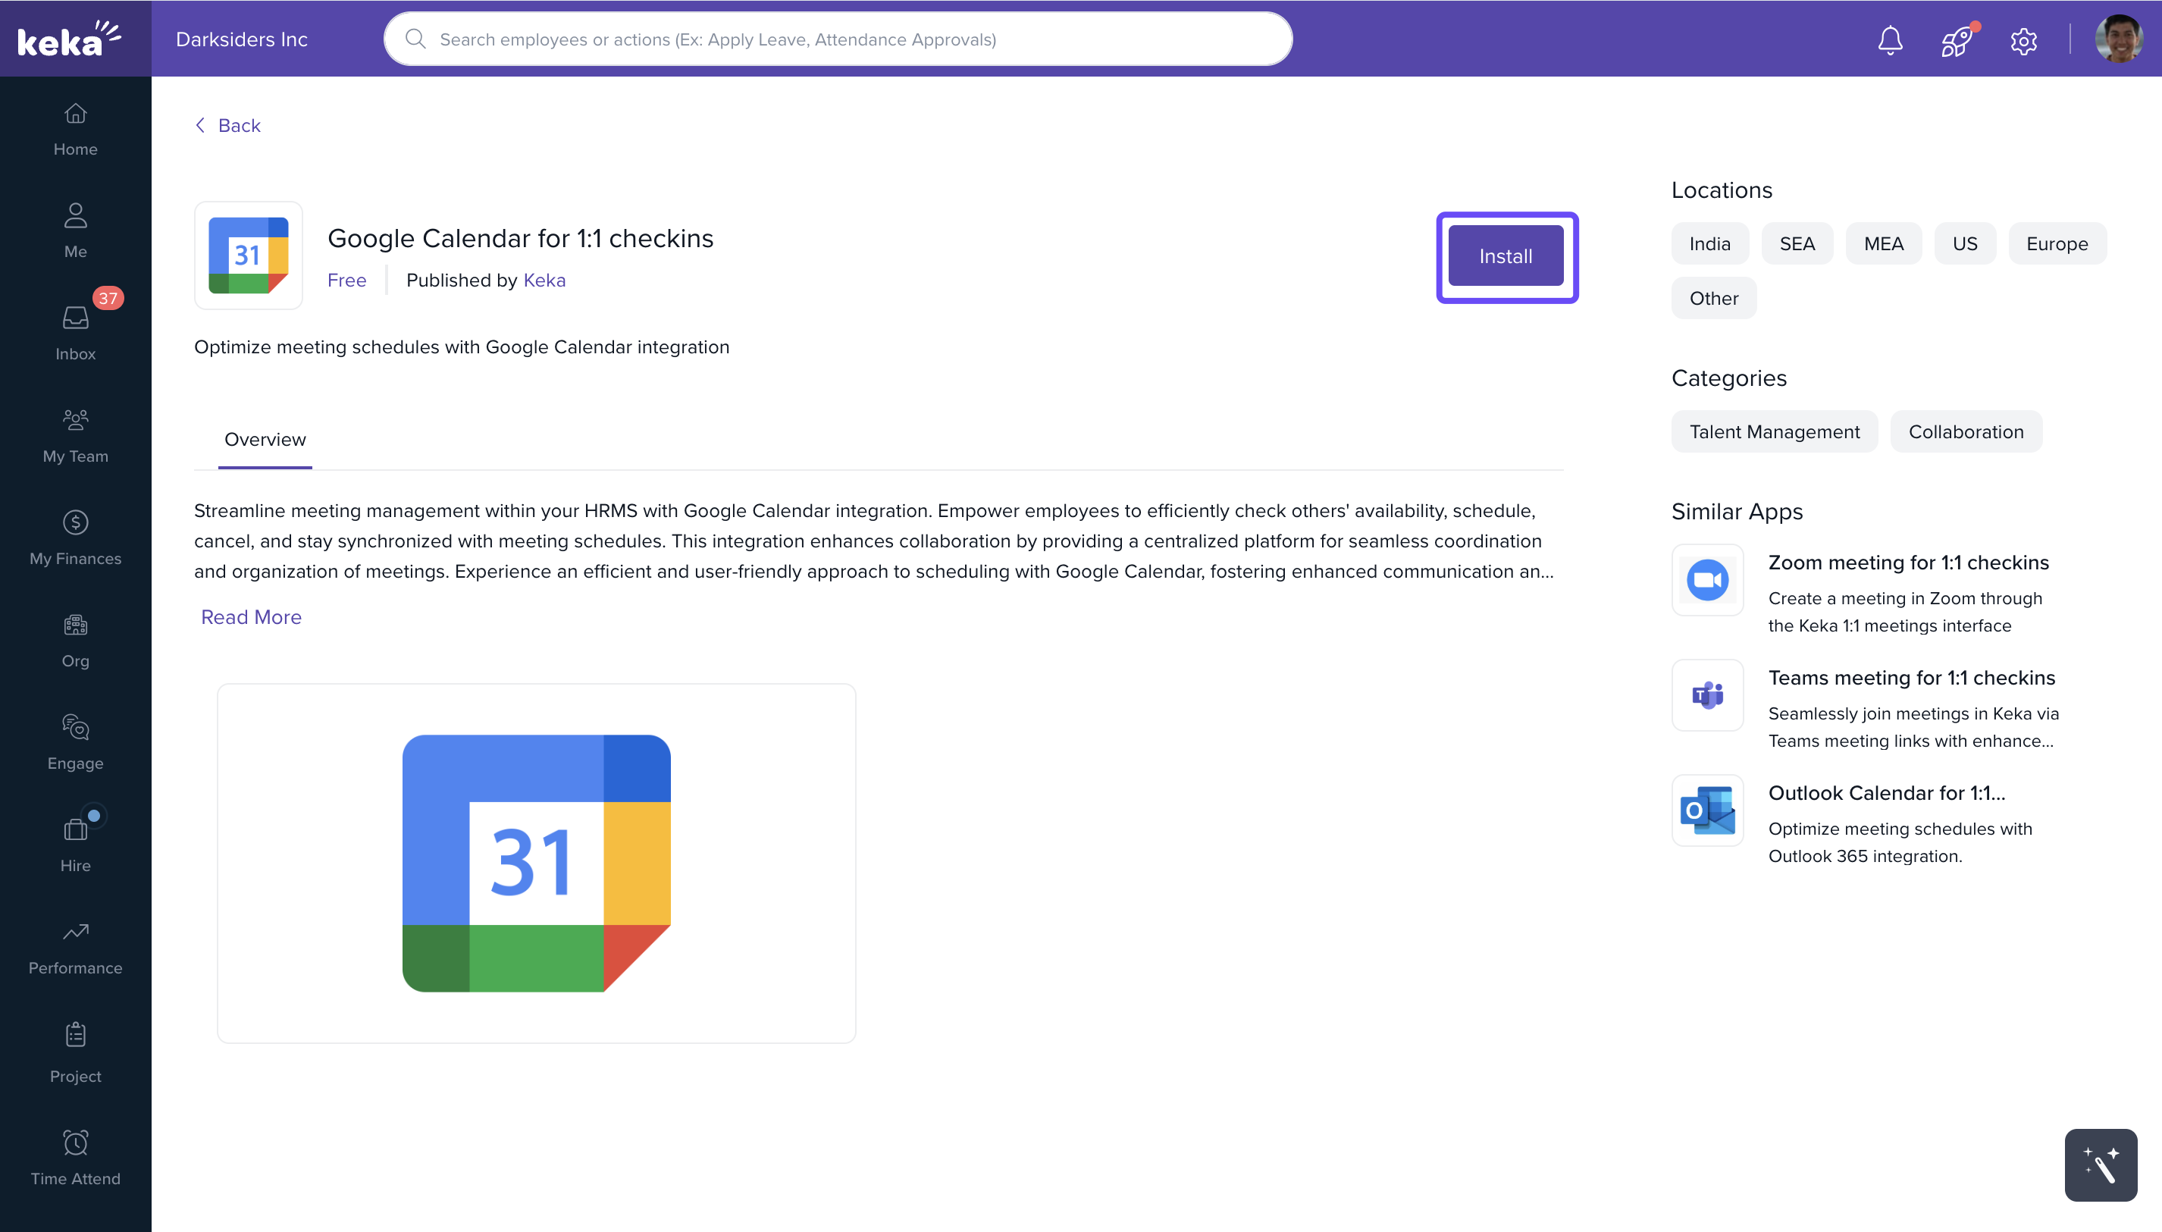Go to Home in sidebar
Screen dimensions: 2162x1232
point(75,130)
